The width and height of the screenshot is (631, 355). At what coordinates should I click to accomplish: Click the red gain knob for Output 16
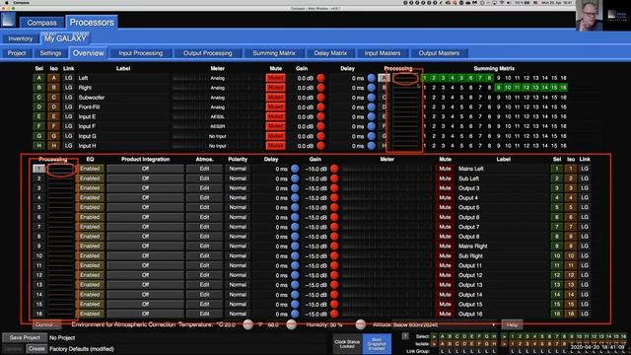point(334,314)
